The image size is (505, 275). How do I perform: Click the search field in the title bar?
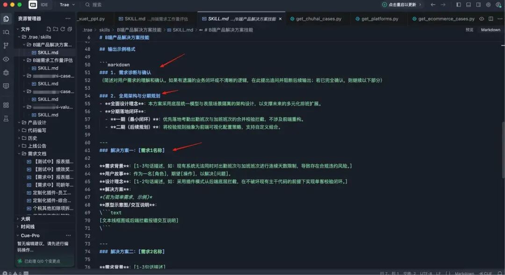94,5
